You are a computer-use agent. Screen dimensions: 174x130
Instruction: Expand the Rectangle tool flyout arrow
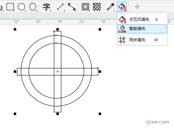14,11
